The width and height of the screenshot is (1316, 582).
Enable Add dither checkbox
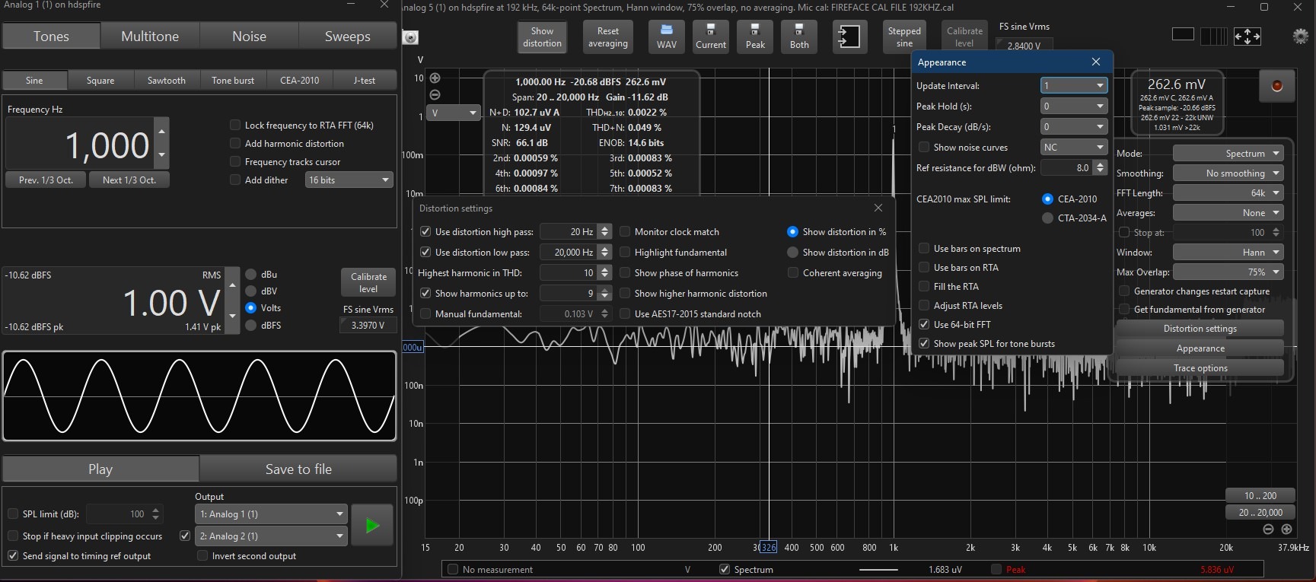tap(235, 180)
